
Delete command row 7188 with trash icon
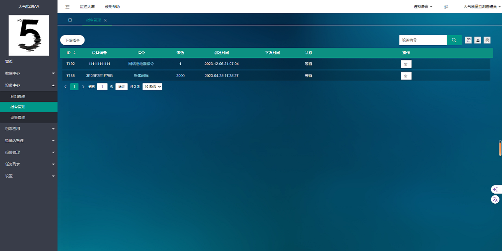(406, 76)
